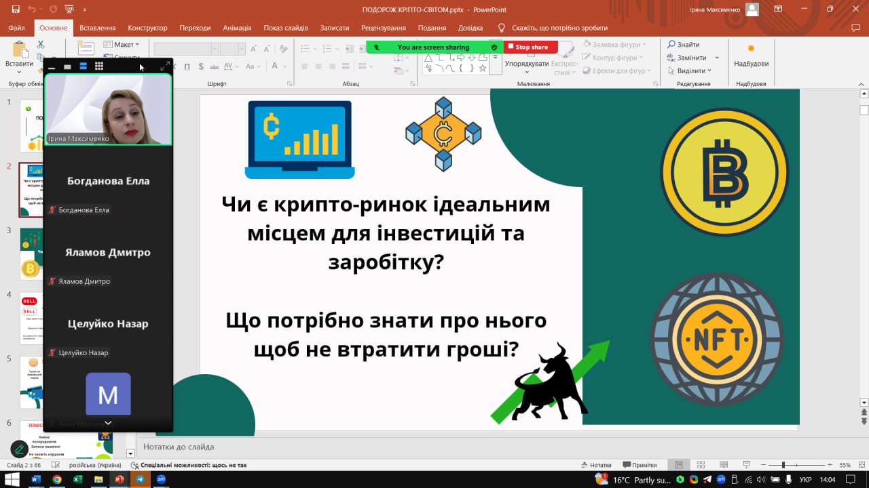The image size is (869, 488).
Task: Open Telegram from the taskbar
Action: [141, 479]
